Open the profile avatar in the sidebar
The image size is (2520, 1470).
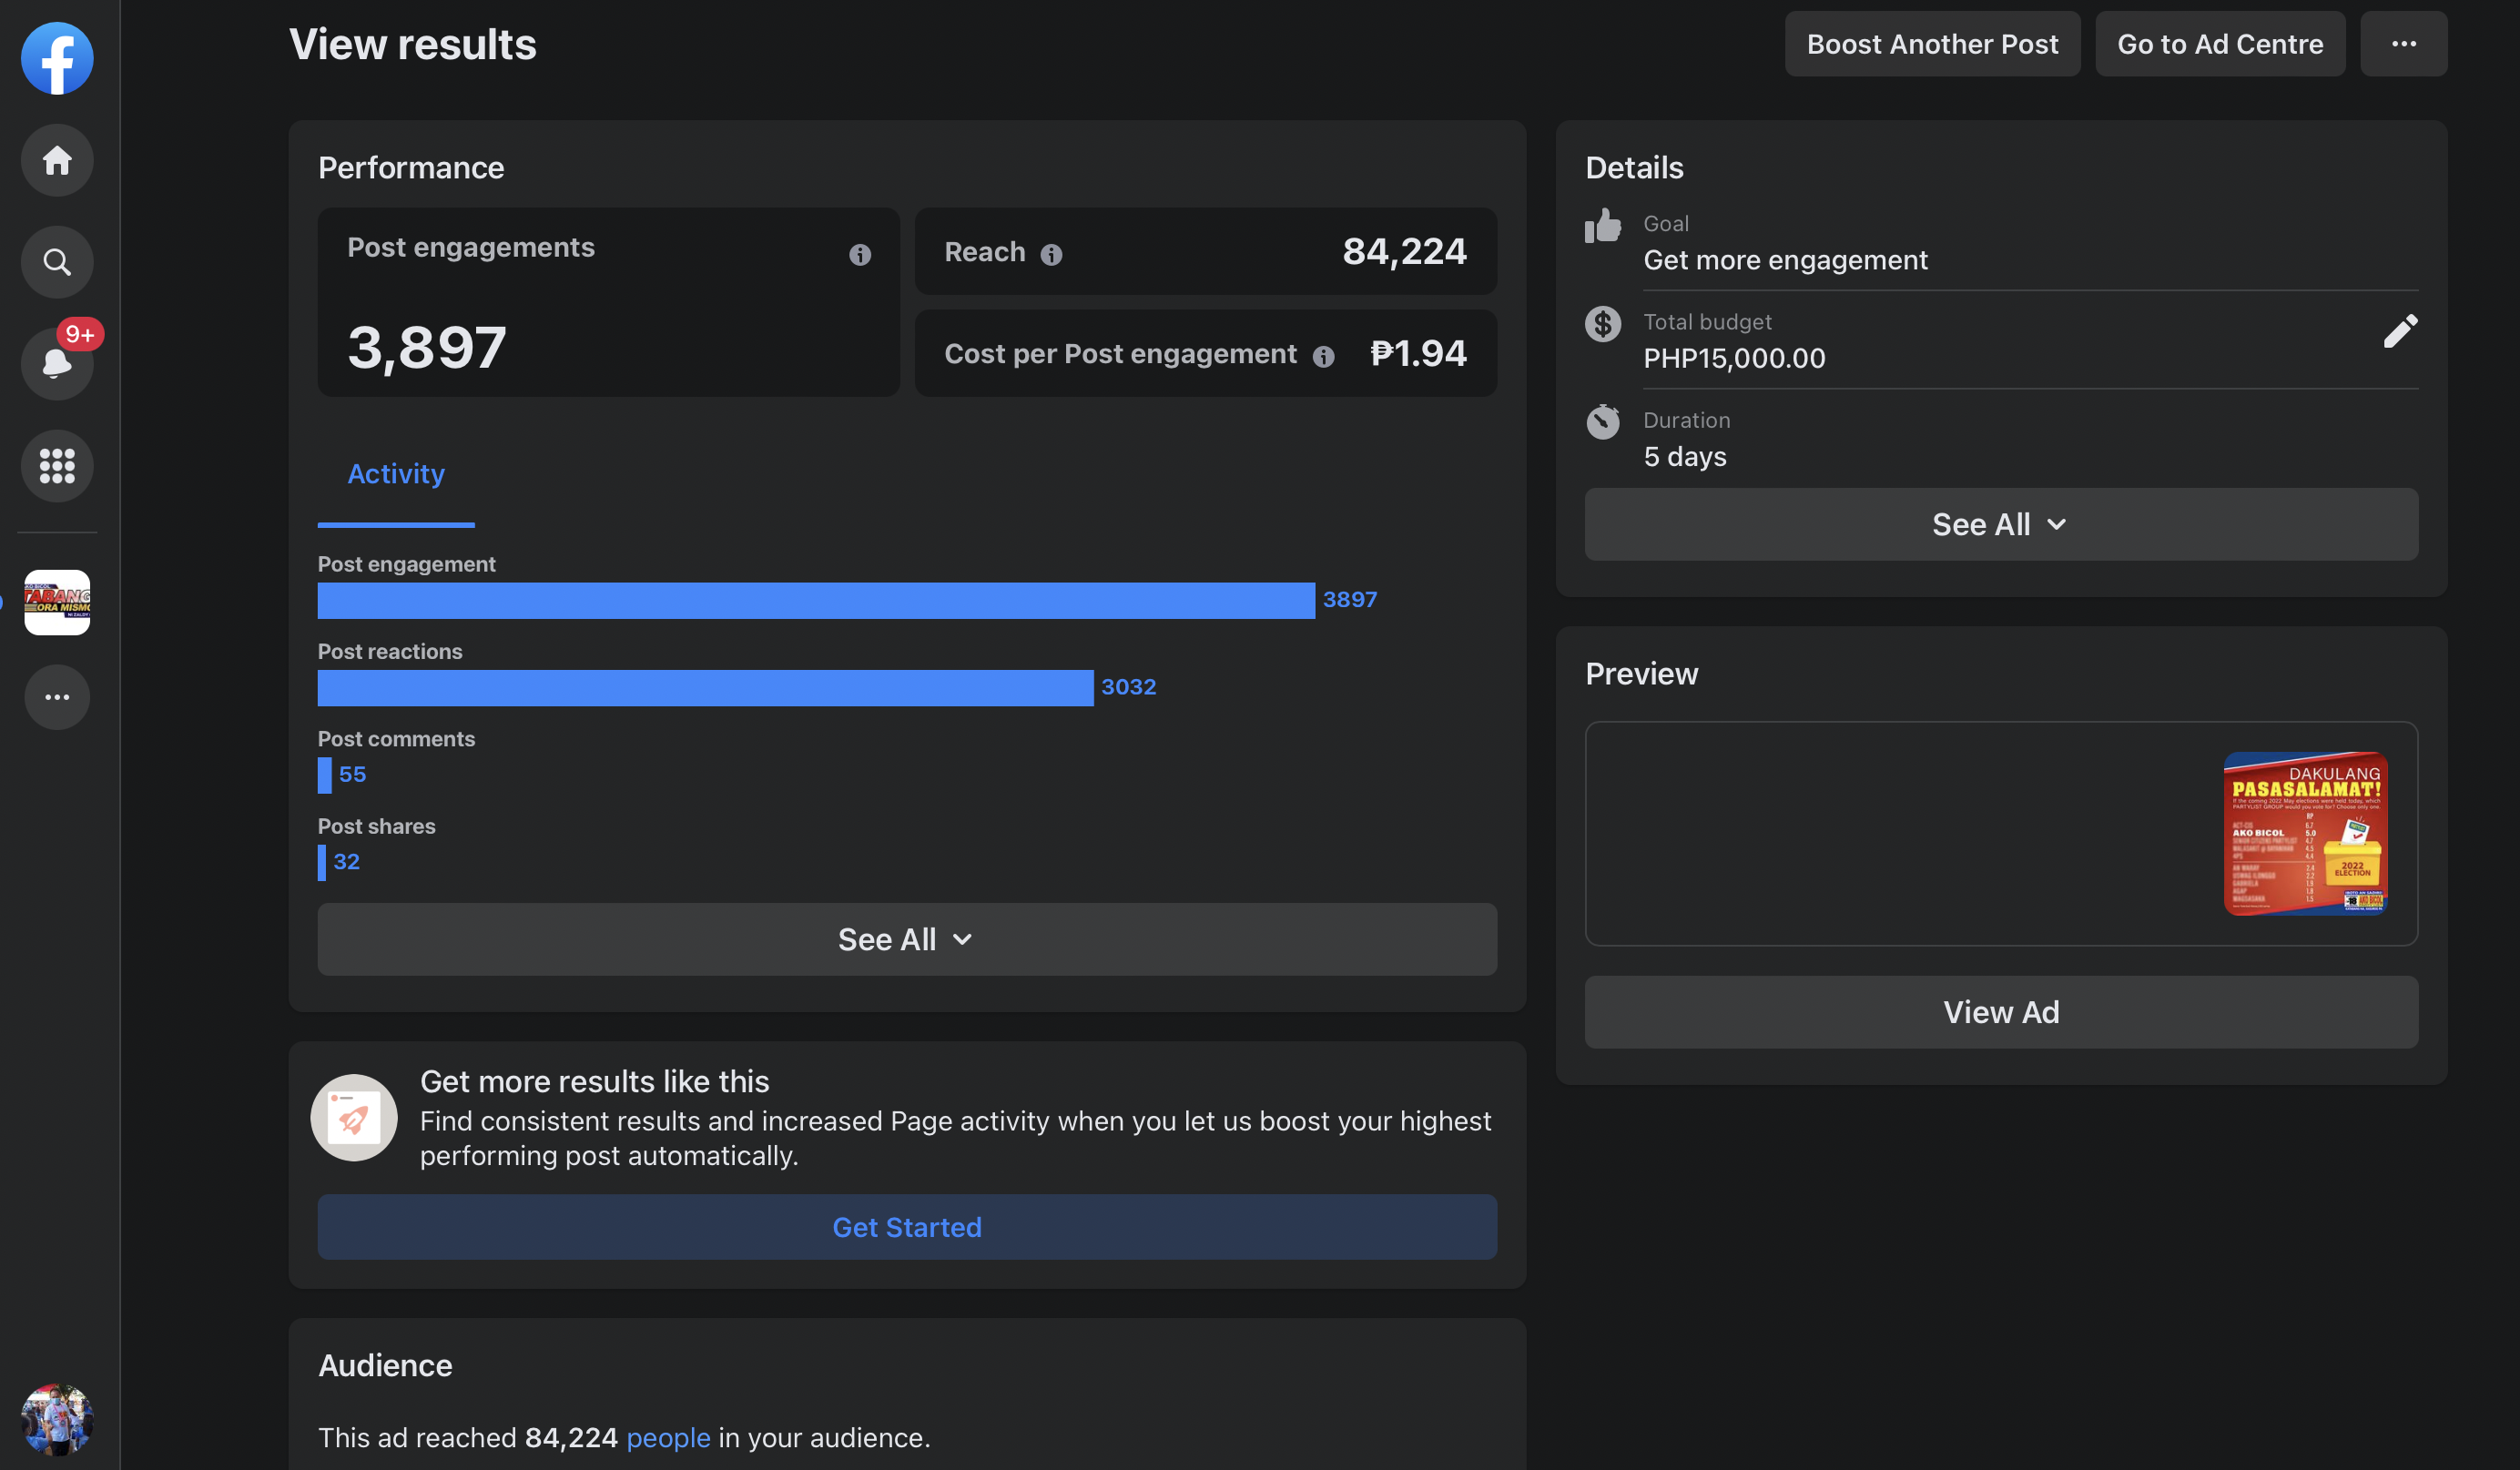click(57, 1419)
